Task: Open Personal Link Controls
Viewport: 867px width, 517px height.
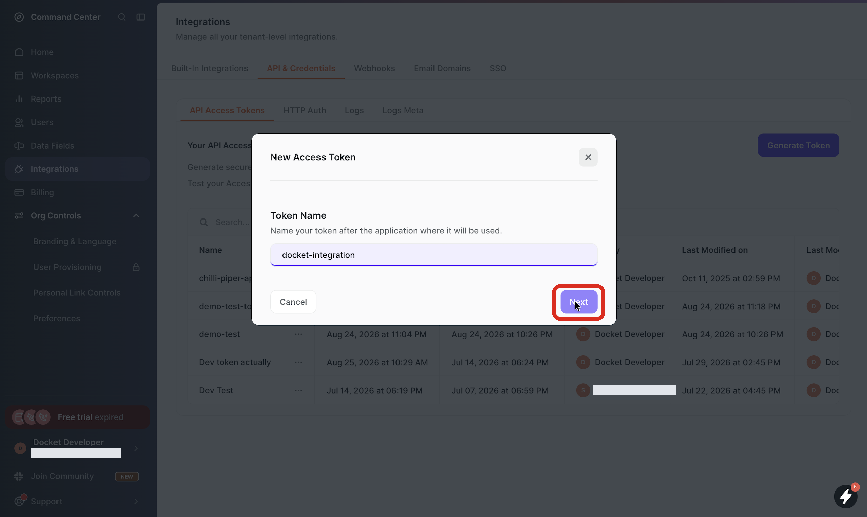Action: [x=77, y=293]
